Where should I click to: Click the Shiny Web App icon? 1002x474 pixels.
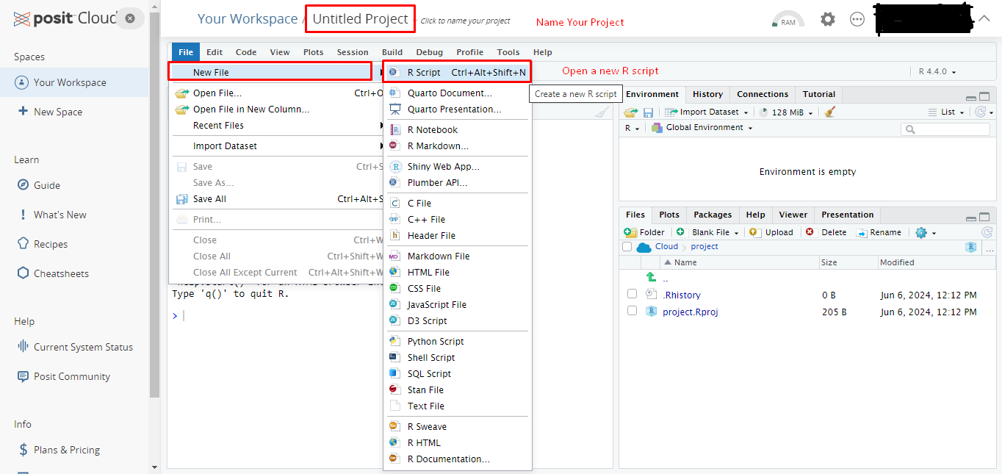(394, 166)
